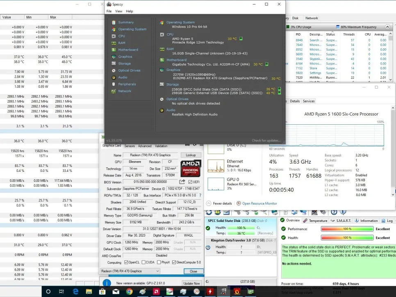
Task: Toggle DirectCompute 5.0 checkbox in GPU-Z
Action: 174,263
